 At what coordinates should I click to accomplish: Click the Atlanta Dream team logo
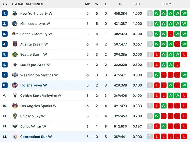(x=15, y=44)
